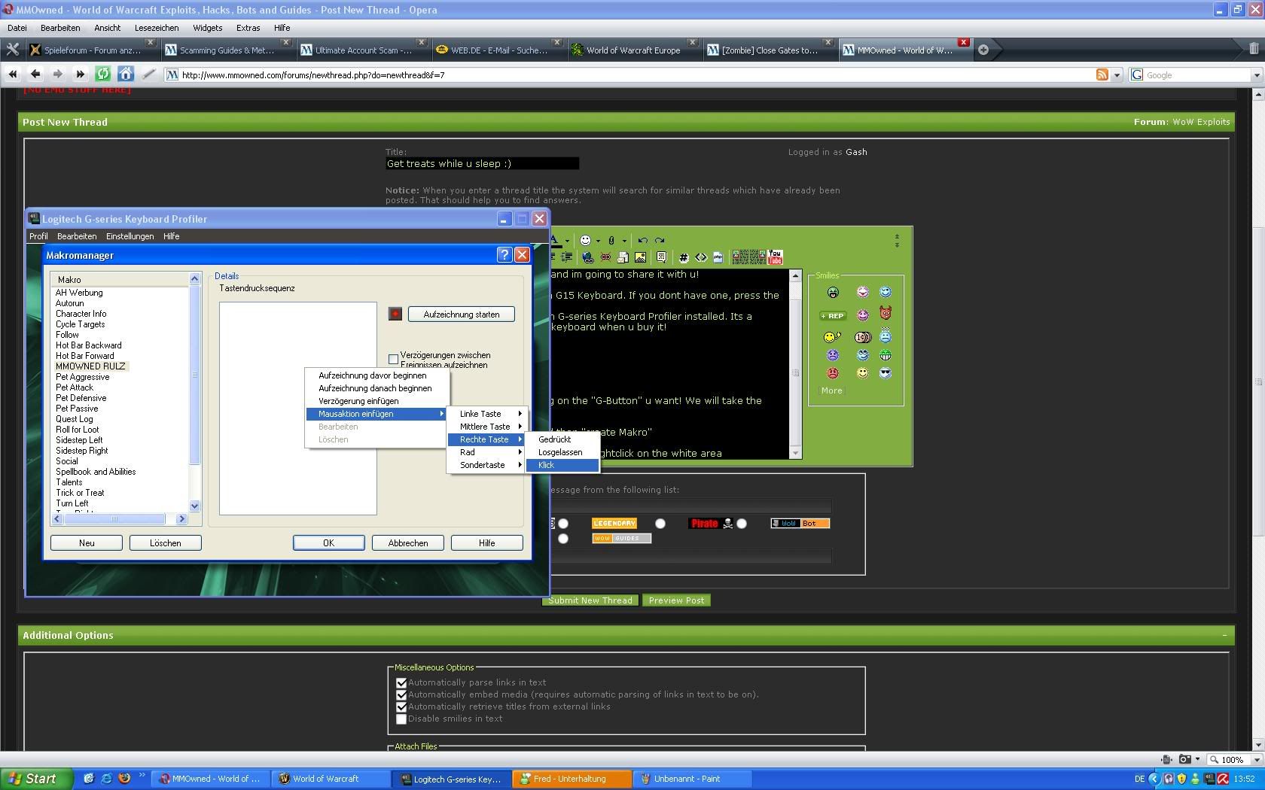Insert the +REP smiley
This screenshot has height=790, width=1265.
[833, 316]
